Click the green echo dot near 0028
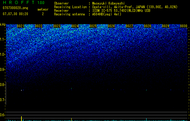The image size is (190, 121). [147, 90]
